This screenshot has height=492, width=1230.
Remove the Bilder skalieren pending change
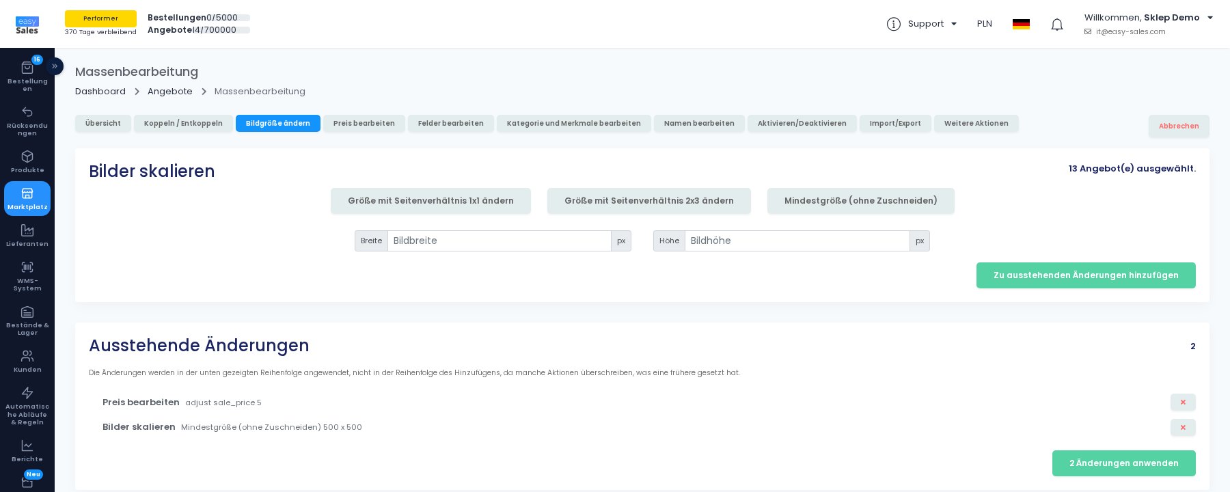point(1183,428)
